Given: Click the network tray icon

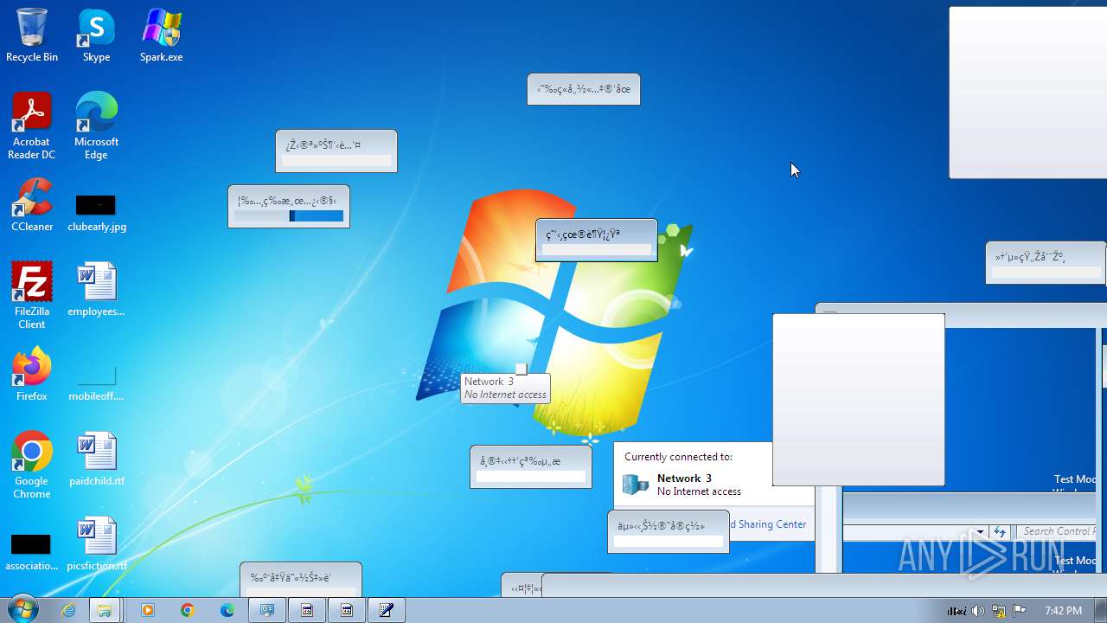Looking at the screenshot, I should point(999,611).
